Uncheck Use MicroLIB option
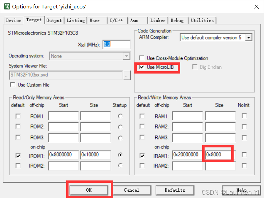This screenshot has height=198, width=264. 142,67
